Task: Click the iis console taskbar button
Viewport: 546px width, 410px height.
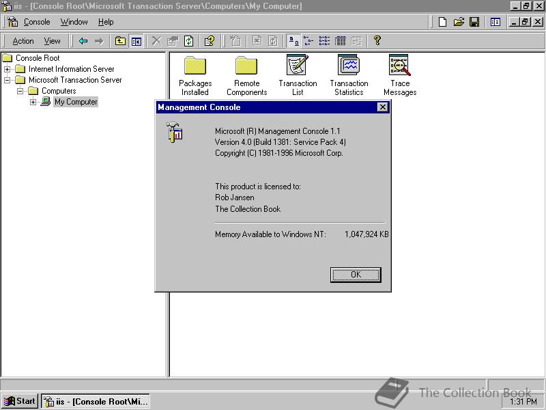Action: [x=96, y=401]
